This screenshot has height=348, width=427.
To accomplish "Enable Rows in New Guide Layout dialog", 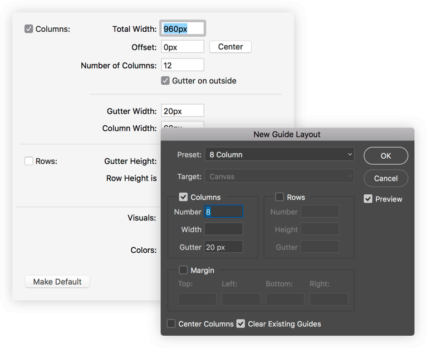I will pyautogui.click(x=279, y=197).
